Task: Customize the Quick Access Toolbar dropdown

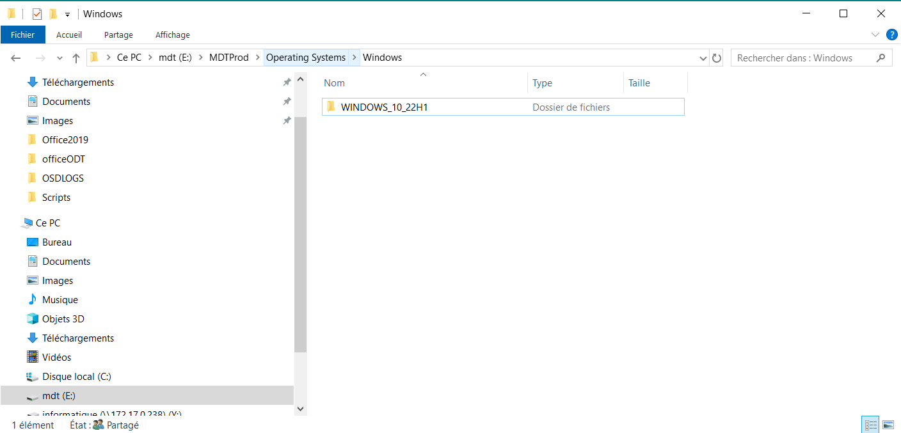Action: pos(67,14)
